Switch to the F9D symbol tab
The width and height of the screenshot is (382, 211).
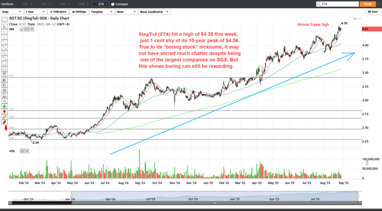[63, 4]
